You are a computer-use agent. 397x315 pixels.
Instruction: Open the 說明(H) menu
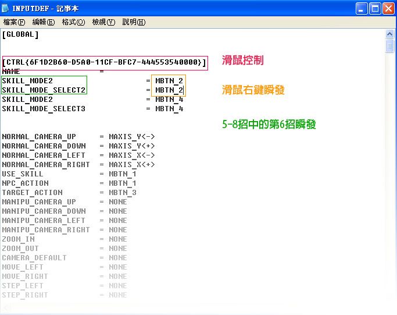134,22
